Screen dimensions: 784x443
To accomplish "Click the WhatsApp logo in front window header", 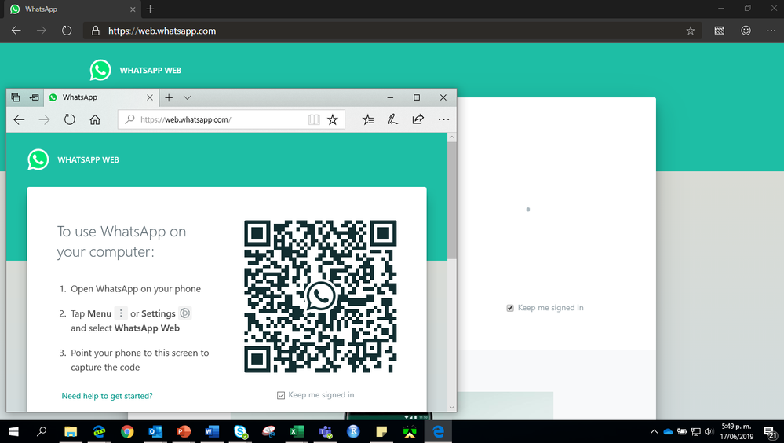I will (x=38, y=159).
